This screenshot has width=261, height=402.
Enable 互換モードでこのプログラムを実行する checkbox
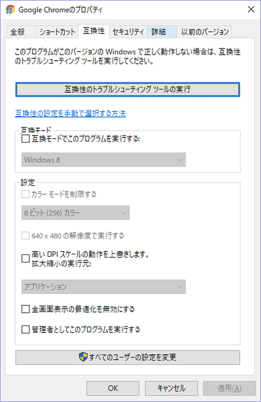click(25, 139)
